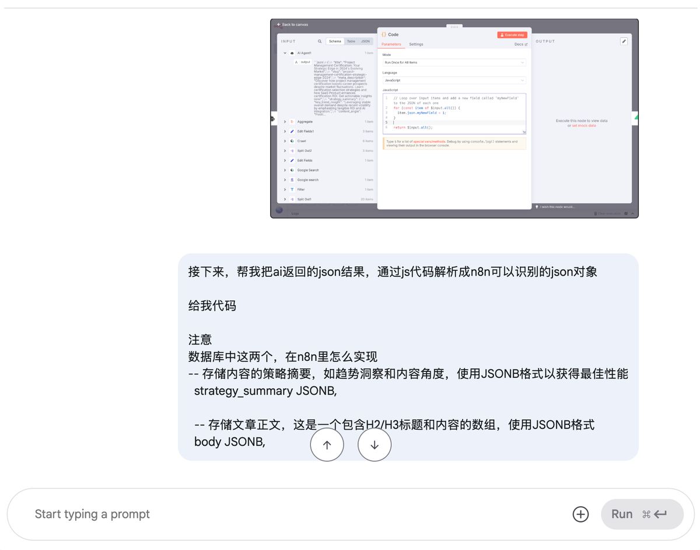The width and height of the screenshot is (700, 550).
Task: Click the scroll down arrow button
Action: 374,445
